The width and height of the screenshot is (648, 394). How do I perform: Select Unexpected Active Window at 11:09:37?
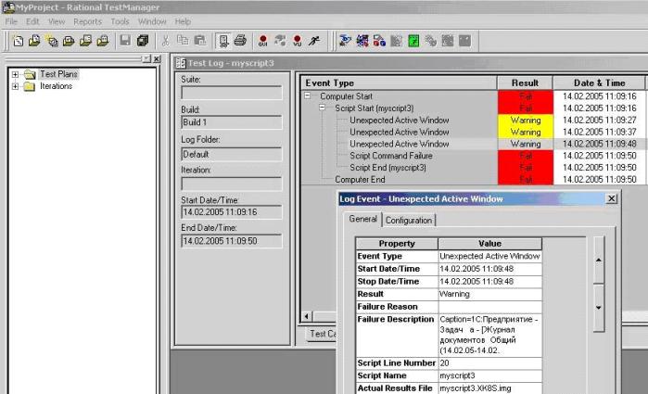tap(400, 133)
